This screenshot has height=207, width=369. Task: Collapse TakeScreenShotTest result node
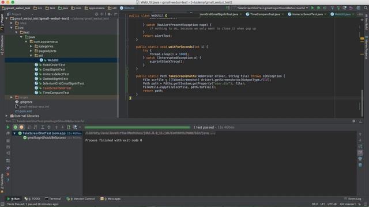click(x=14, y=133)
